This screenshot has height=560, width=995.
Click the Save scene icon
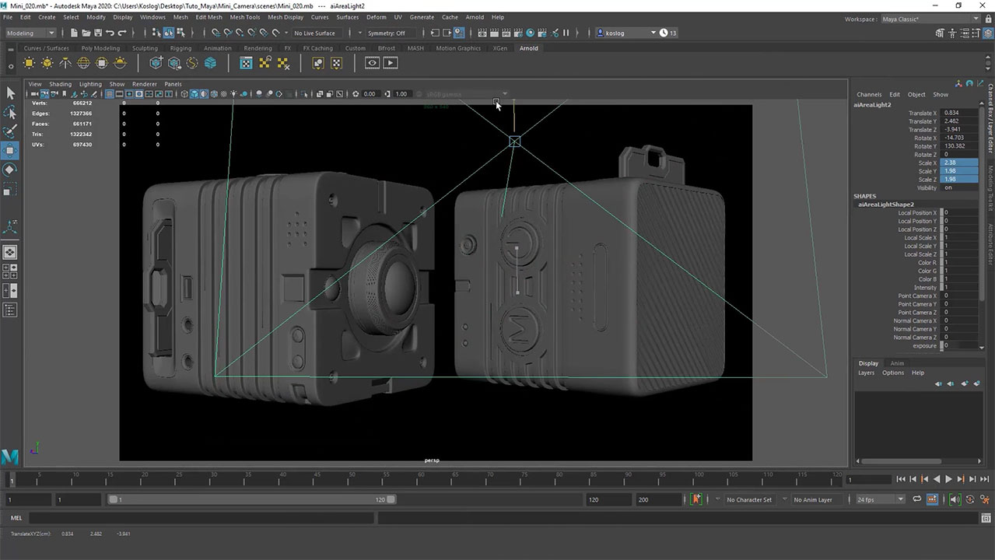[97, 33]
